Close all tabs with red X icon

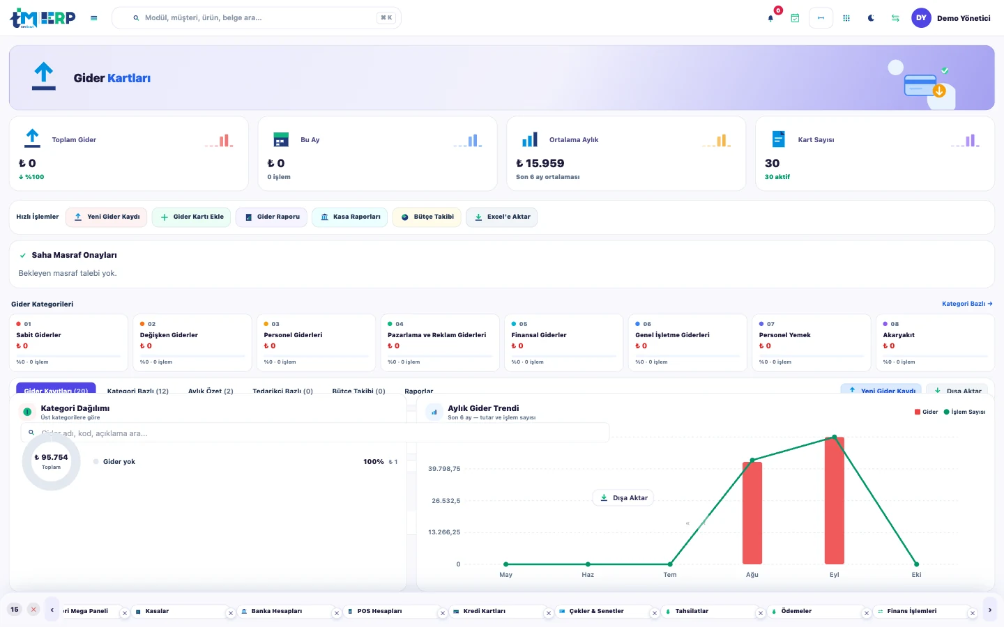[x=33, y=610]
